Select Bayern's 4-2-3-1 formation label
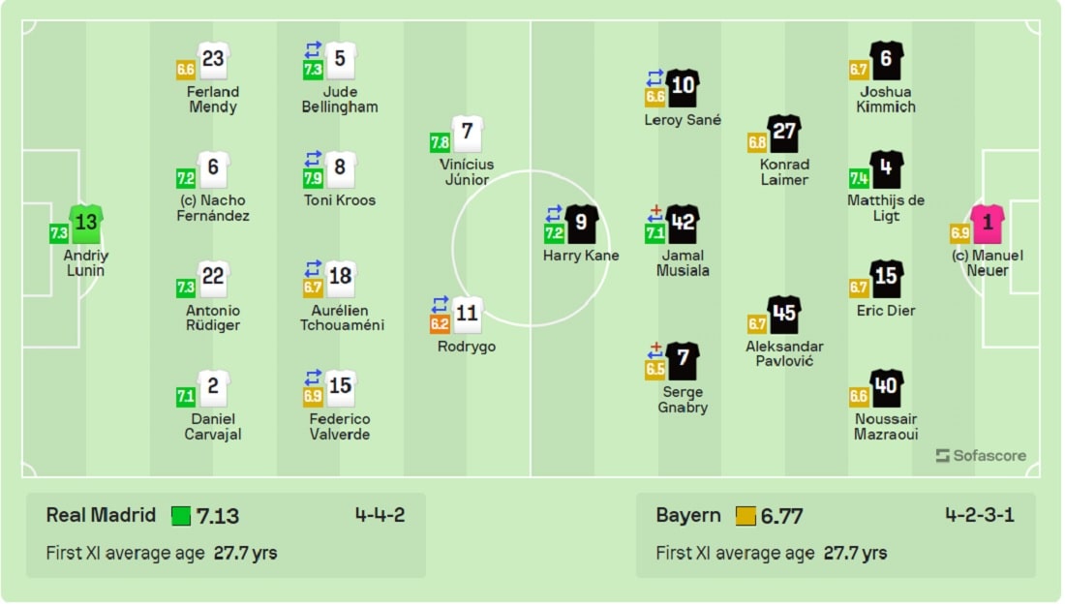The width and height of the screenshot is (1065, 606). click(980, 515)
